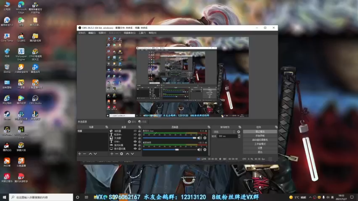This screenshot has height=201, width=358.
Task: Click 桌面音频 volume slider handle
Action: (177, 150)
